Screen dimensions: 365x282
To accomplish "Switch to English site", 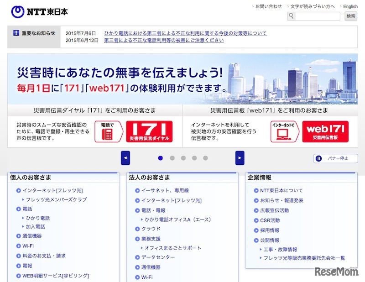I will (350, 6).
